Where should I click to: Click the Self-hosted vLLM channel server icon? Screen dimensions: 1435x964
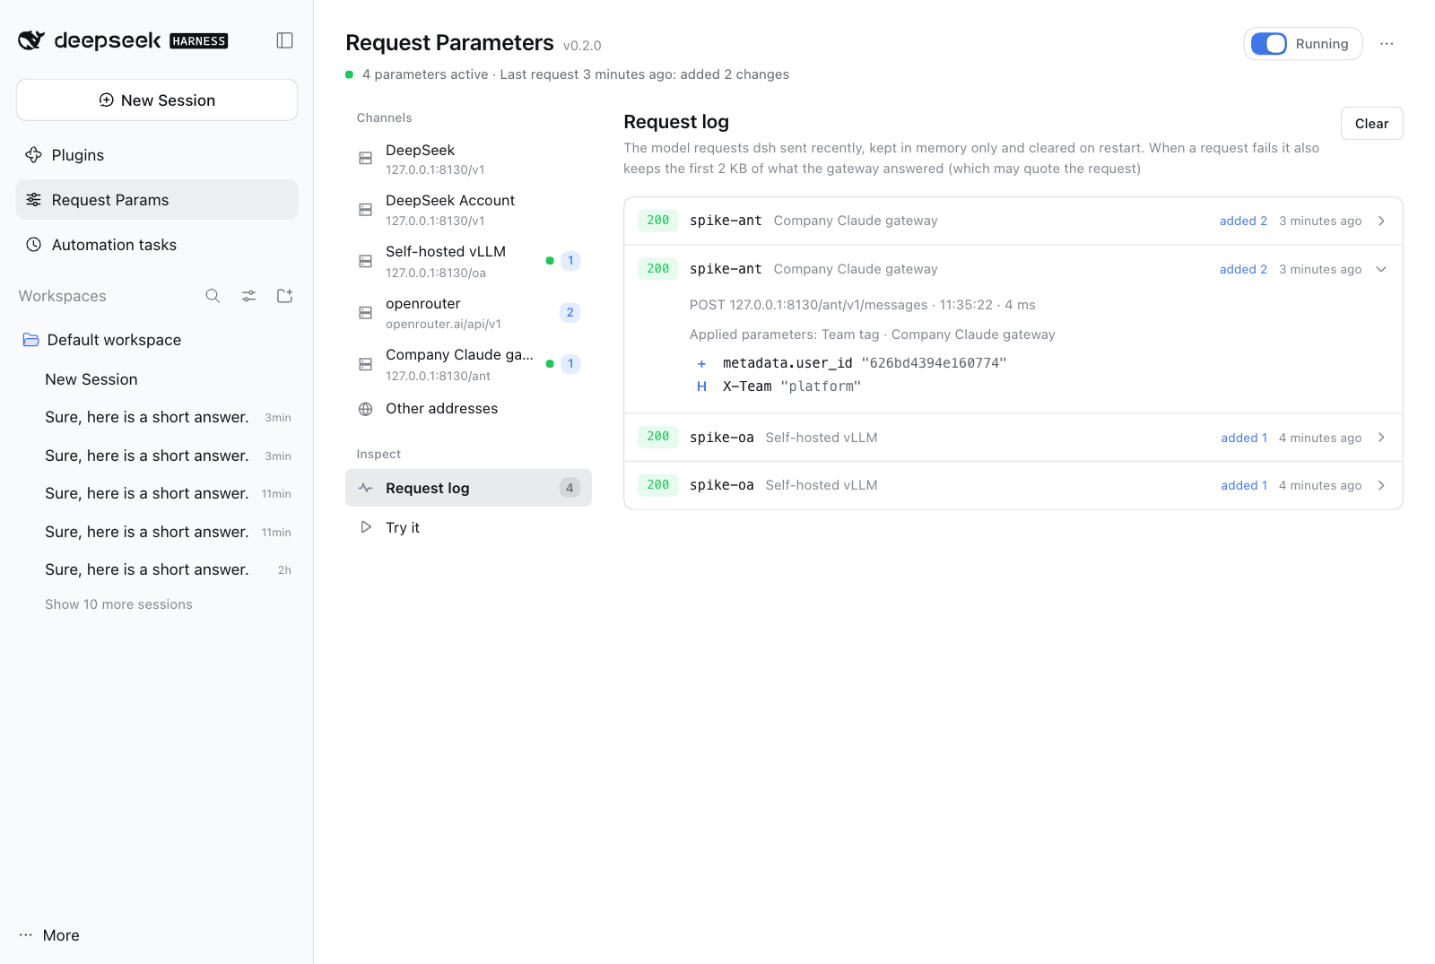click(365, 261)
